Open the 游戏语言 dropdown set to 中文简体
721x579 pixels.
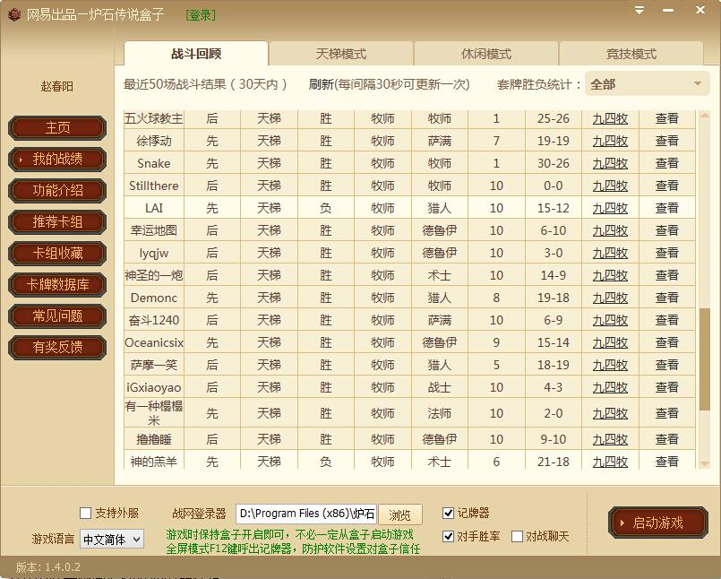112,539
